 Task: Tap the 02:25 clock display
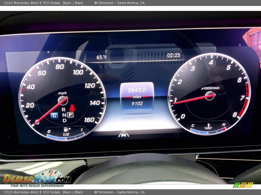[174, 55]
